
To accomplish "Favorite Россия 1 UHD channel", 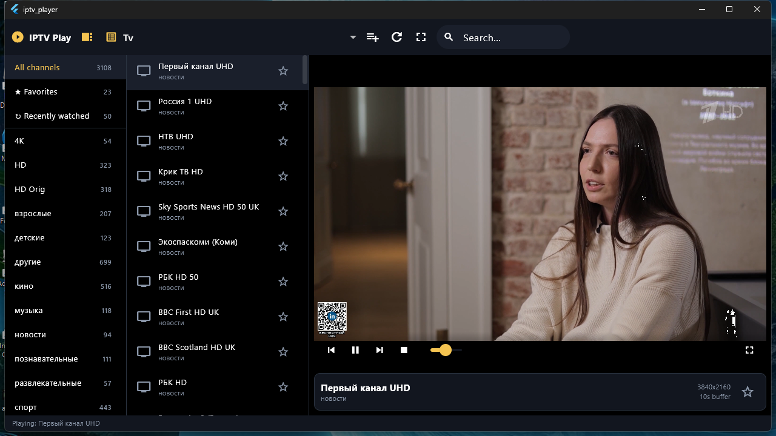I will 283,106.
